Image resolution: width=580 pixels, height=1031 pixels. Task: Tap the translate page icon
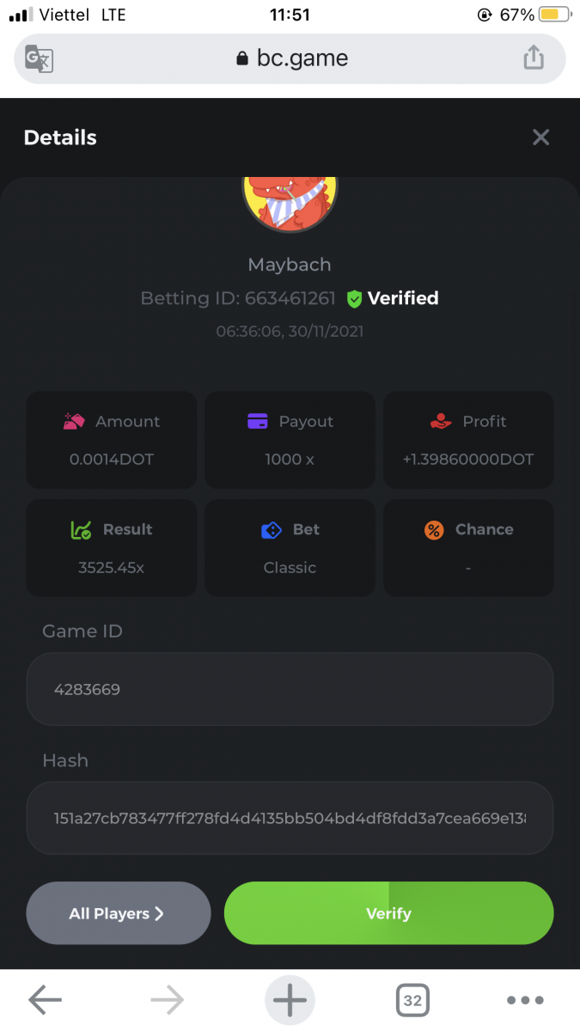[x=40, y=58]
